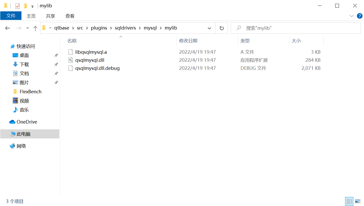Select the libqsqlmysql.a file icon
This screenshot has height=206, width=364.
(70, 52)
